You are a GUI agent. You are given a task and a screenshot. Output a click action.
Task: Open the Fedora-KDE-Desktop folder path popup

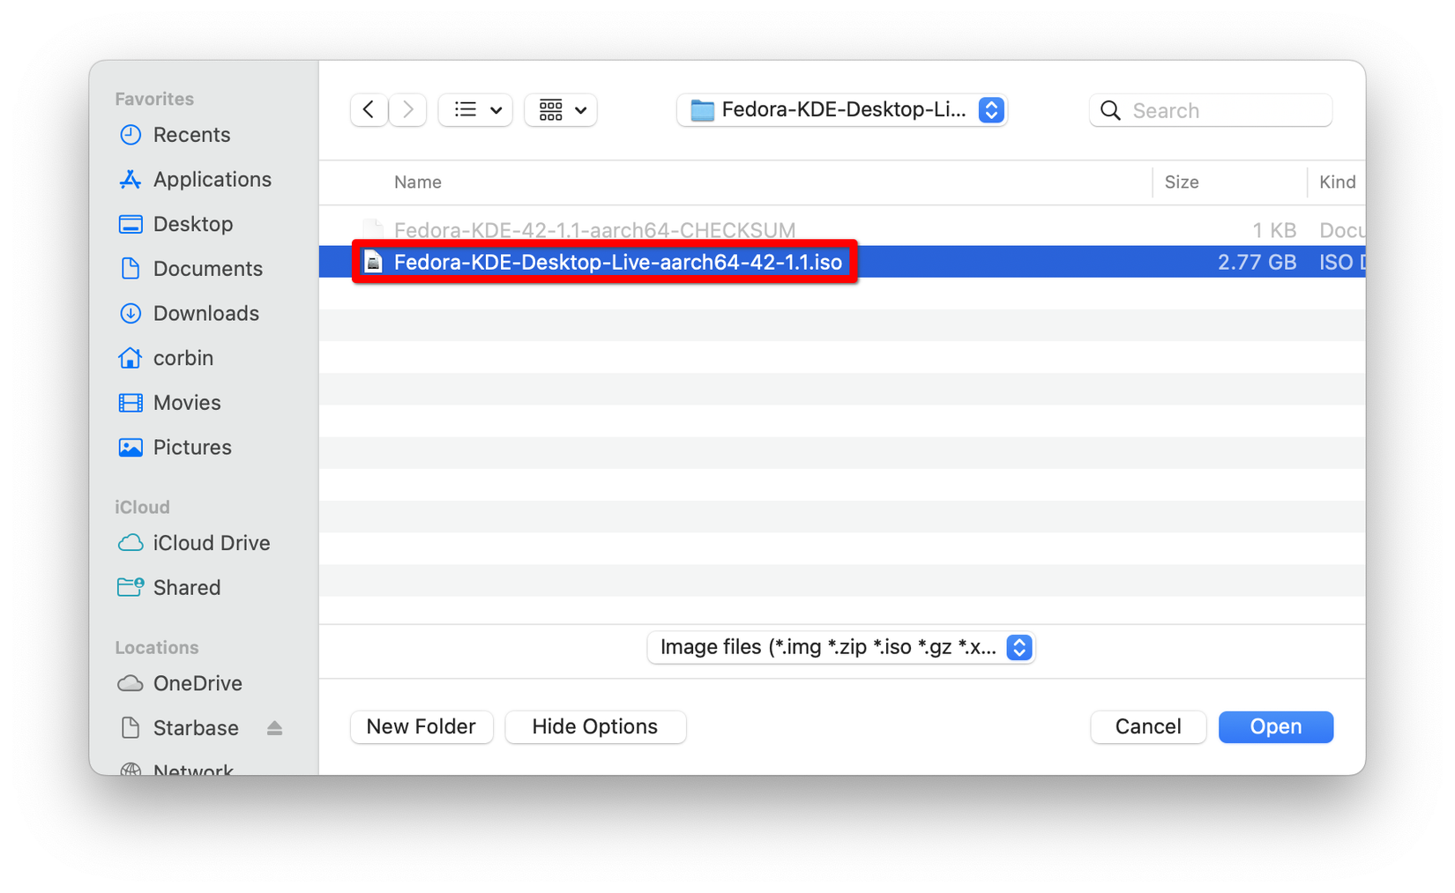click(x=841, y=110)
